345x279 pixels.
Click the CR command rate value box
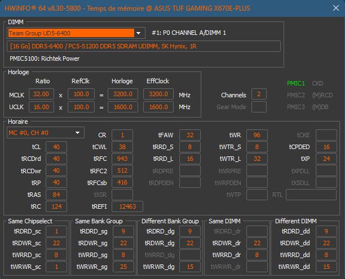(x=122, y=135)
